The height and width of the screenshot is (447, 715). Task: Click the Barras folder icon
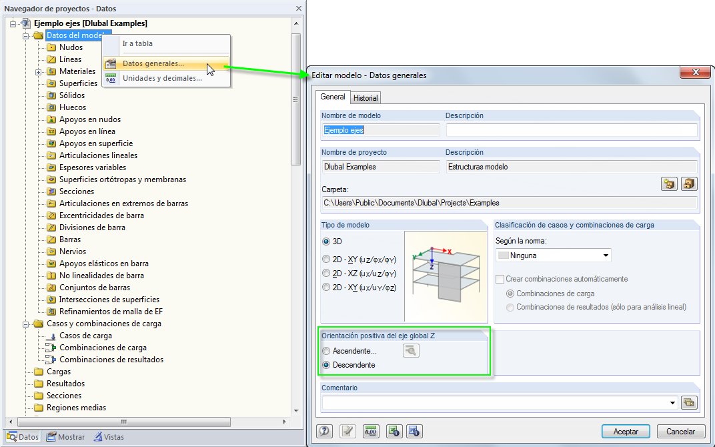point(51,240)
